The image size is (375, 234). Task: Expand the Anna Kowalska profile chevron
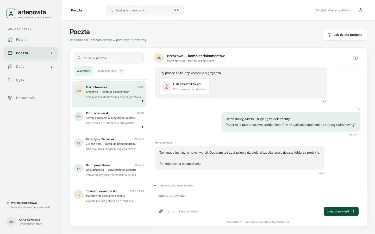point(53,222)
